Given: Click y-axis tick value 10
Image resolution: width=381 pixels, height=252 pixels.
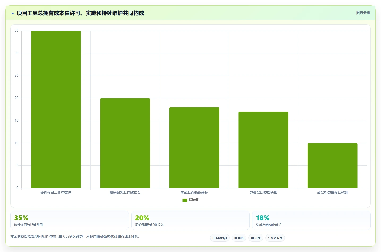Looking at the screenshot, I should (16, 143).
